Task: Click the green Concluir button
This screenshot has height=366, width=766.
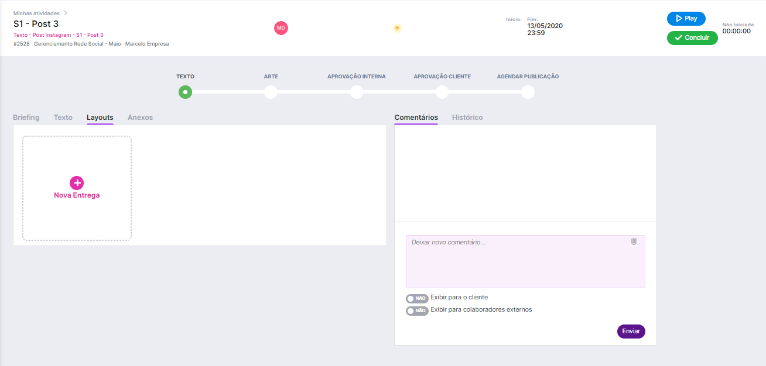Action: coord(692,38)
